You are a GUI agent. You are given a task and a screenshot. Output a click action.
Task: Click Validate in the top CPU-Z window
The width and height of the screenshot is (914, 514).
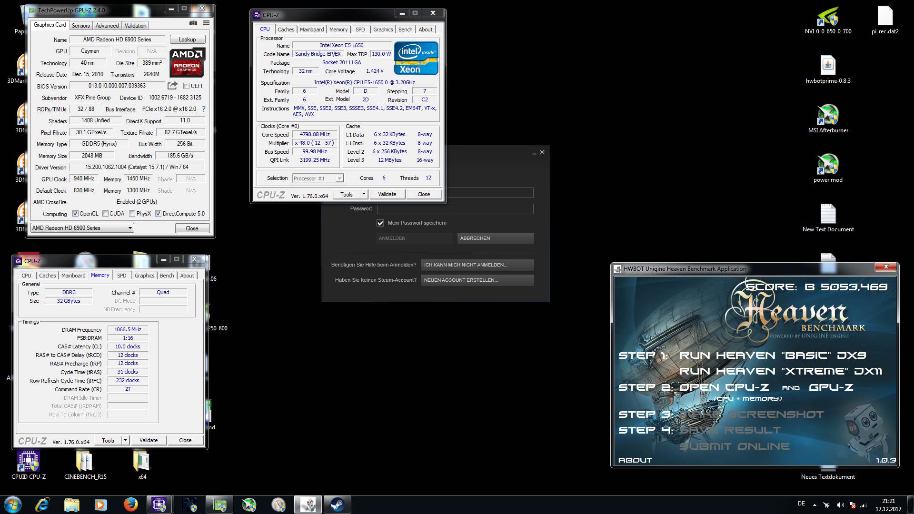(387, 194)
